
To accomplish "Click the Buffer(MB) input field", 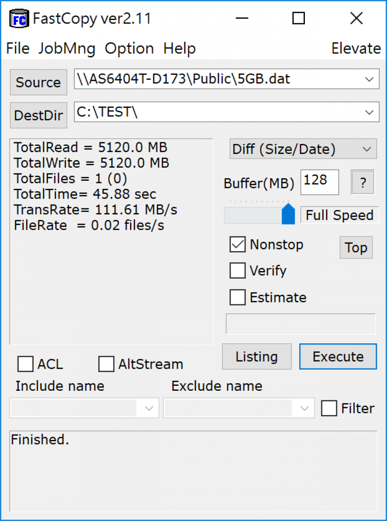I will tap(319, 182).
